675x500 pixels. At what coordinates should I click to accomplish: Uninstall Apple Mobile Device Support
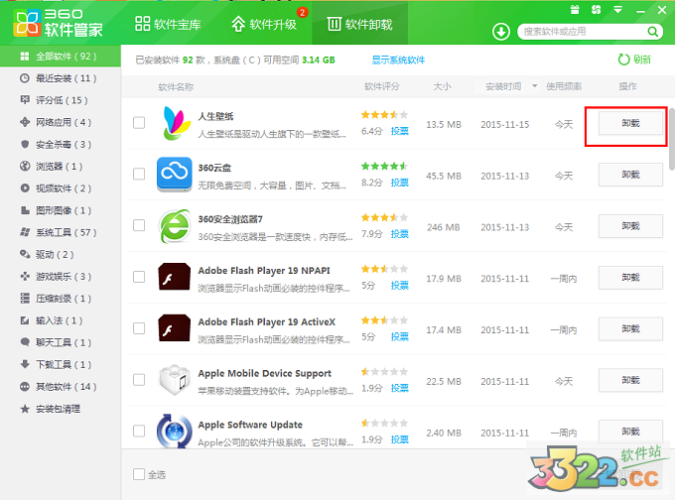pos(630,380)
